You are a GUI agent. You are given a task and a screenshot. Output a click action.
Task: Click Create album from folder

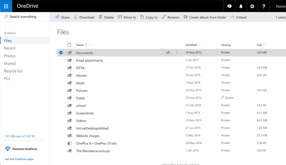click(205, 17)
